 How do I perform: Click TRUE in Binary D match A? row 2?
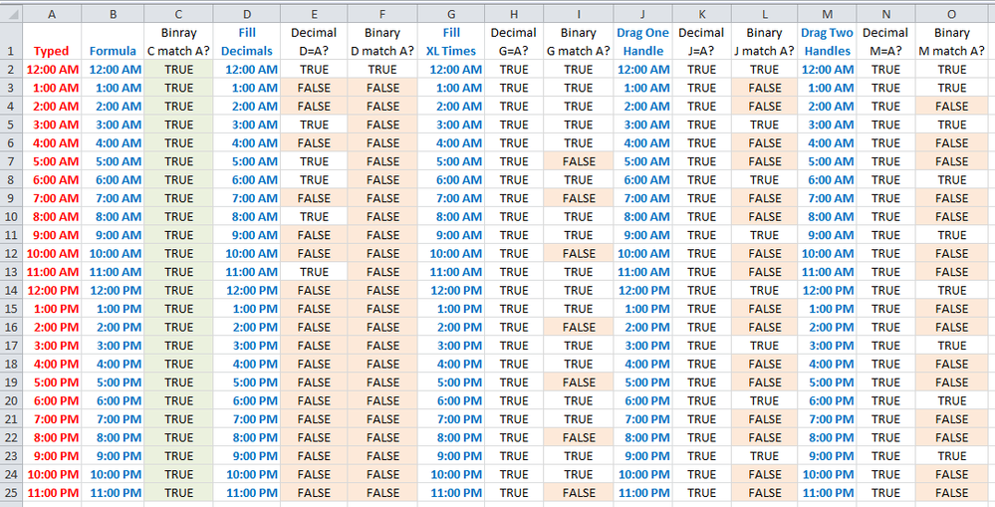(382, 70)
